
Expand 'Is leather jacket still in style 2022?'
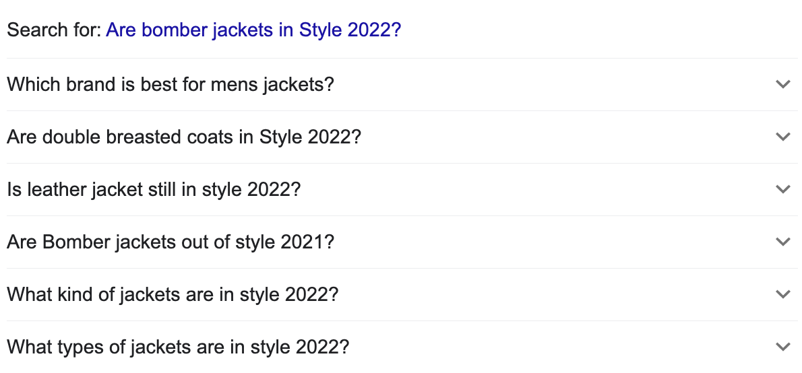(153, 190)
